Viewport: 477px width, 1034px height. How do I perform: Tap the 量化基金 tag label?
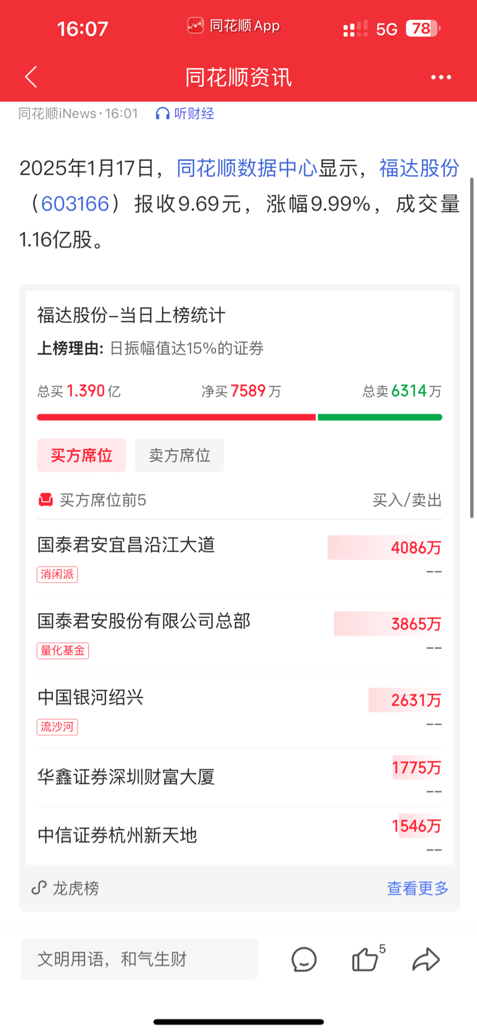tap(63, 651)
